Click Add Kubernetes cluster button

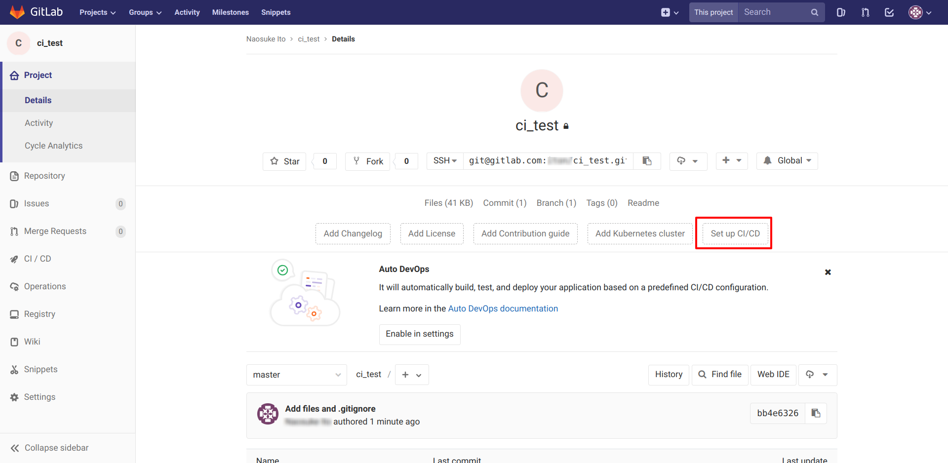point(640,233)
